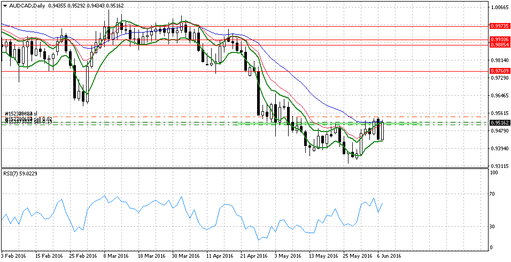The width and height of the screenshot is (511, 262).
Task: Click the 0.96465 value on price axis
Action: pos(500,96)
